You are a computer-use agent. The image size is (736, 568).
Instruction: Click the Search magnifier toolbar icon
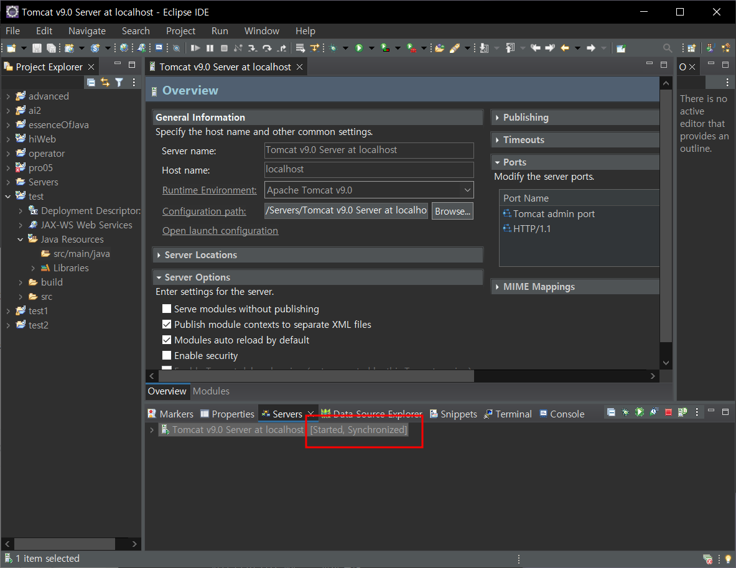coord(667,48)
